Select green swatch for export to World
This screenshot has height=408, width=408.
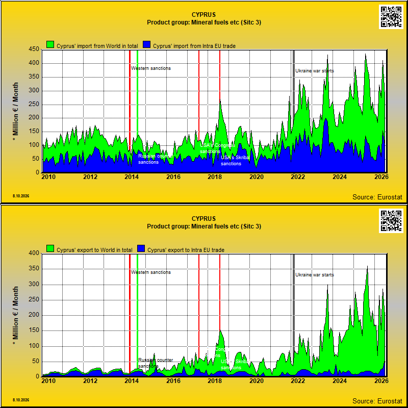coord(50,248)
